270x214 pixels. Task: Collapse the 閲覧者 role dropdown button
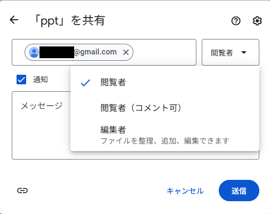click(231, 52)
